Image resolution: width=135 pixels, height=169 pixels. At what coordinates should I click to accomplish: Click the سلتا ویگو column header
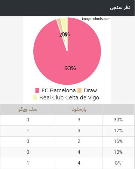28,109
